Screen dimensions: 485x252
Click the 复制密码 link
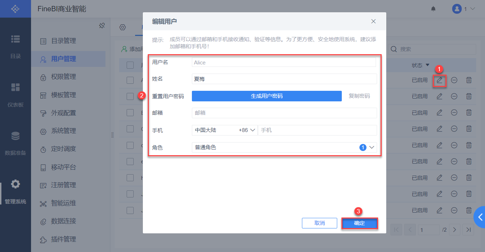[x=359, y=96]
